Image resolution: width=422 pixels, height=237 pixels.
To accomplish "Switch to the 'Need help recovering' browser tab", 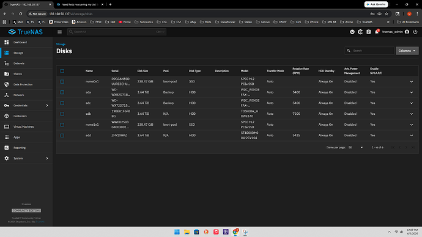I will pos(80,4).
